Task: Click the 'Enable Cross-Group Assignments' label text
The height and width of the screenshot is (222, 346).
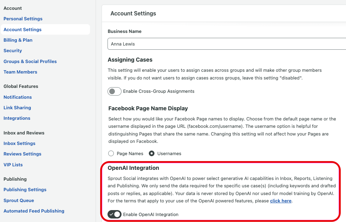Action: click(159, 91)
